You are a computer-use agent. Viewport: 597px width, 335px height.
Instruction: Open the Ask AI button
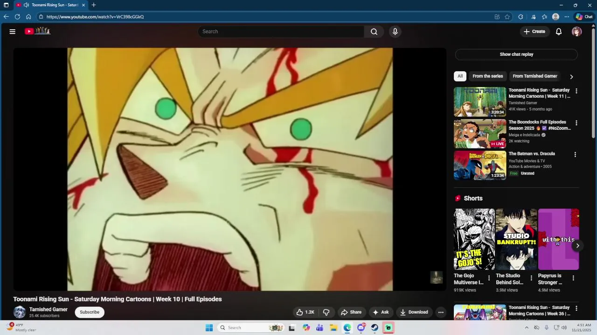pyautogui.click(x=381, y=312)
